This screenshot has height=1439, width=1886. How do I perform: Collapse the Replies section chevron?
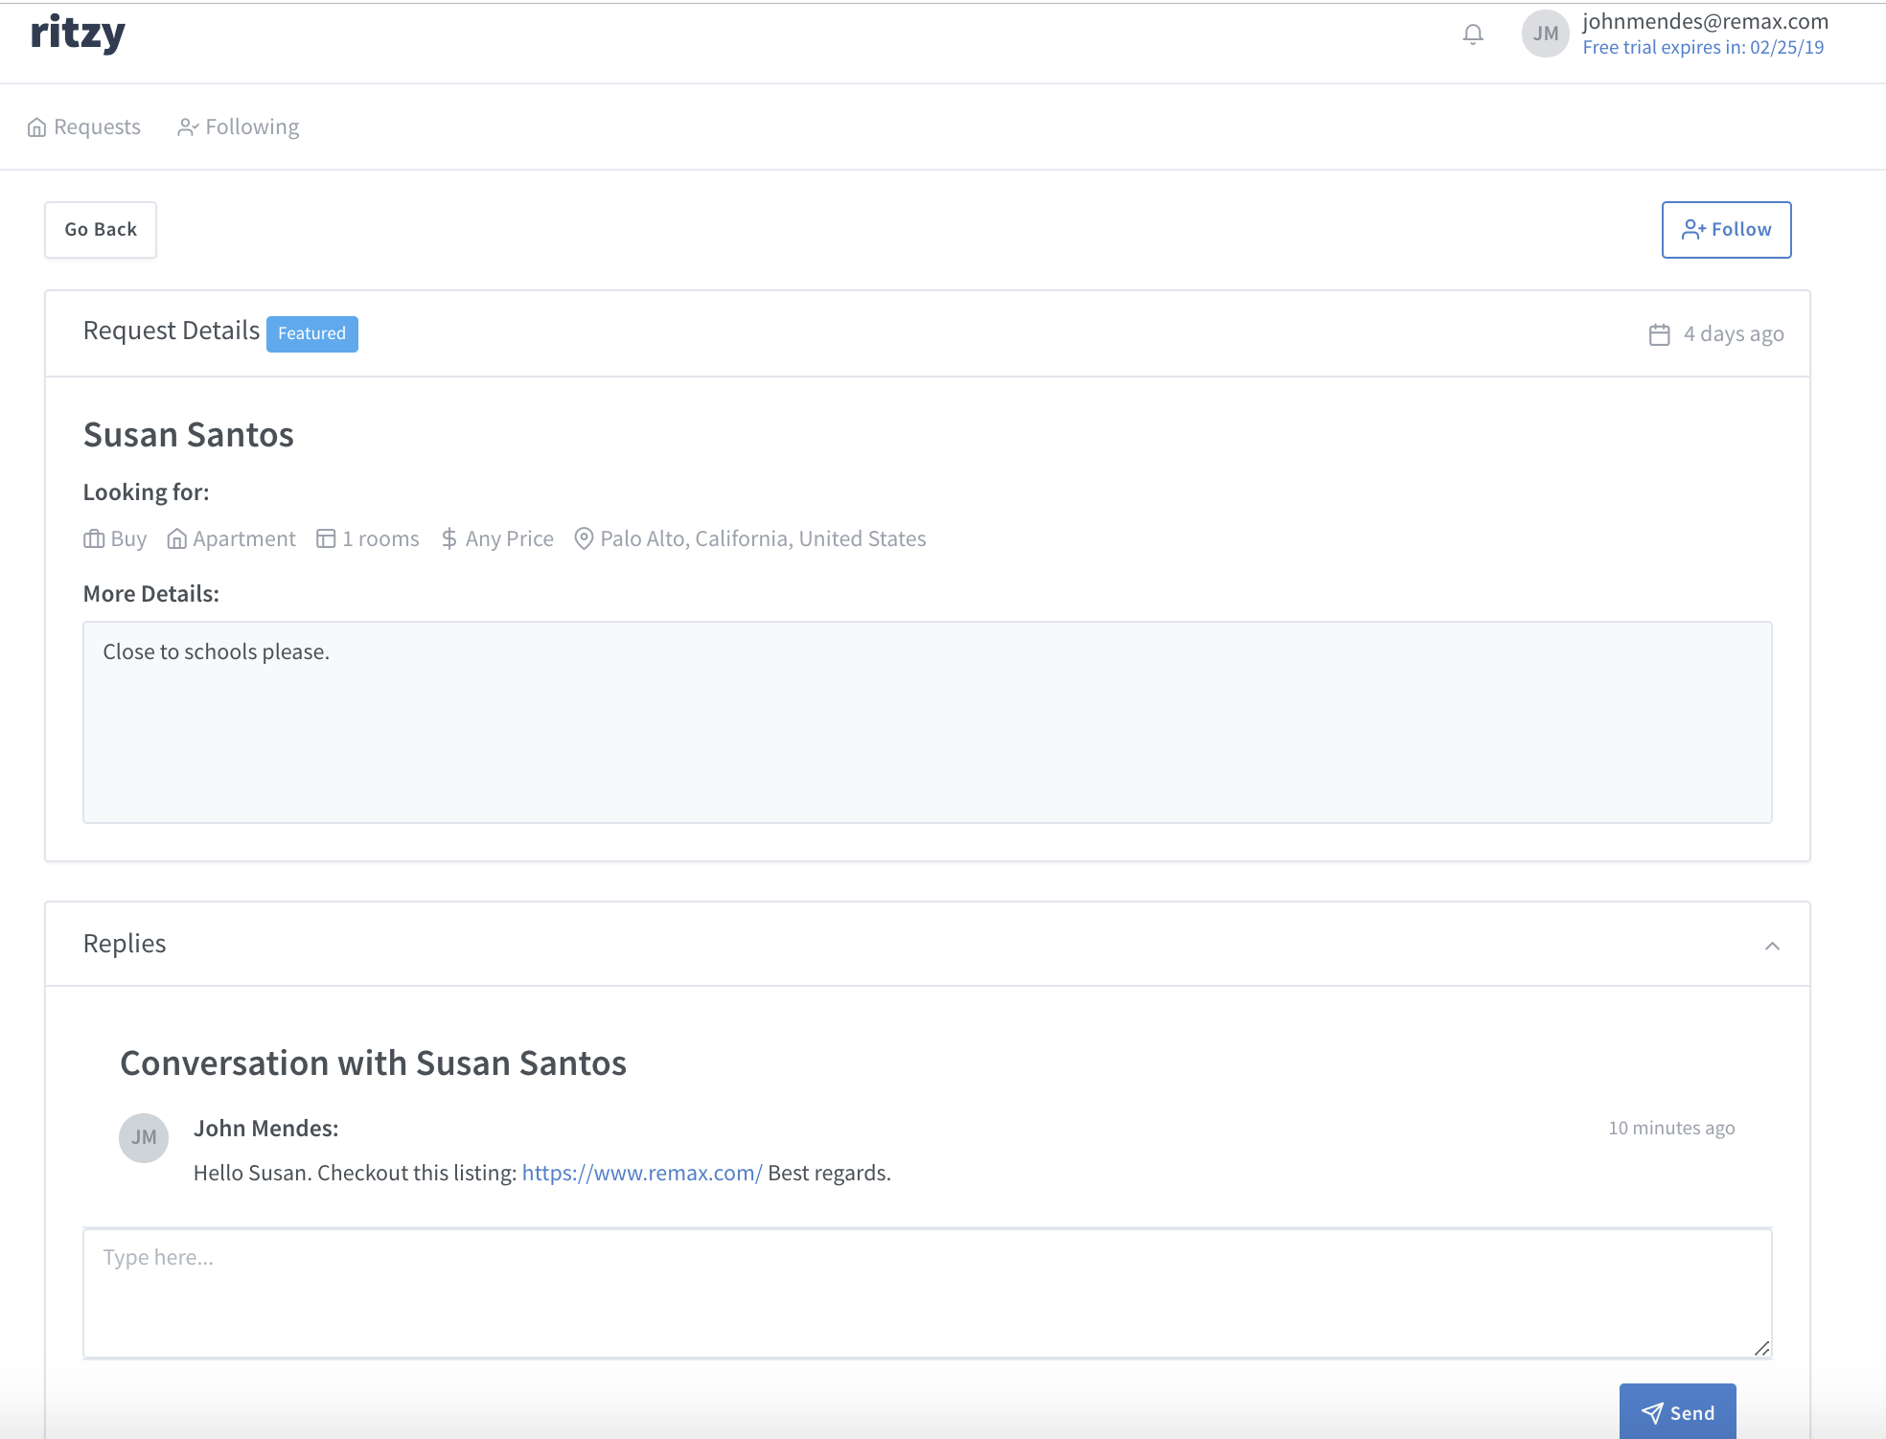pos(1772,946)
